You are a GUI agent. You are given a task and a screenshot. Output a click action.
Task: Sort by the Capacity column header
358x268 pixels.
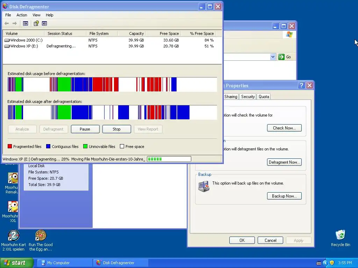click(132, 33)
